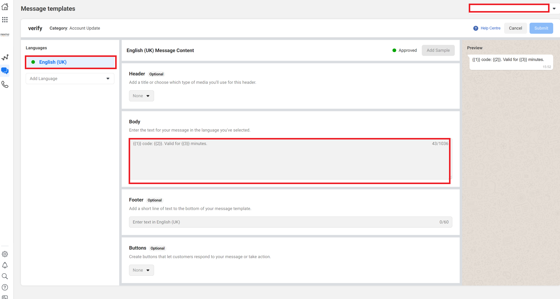Viewport: 560px width, 299px height.
Task: Click the Add Sample button
Action: point(438,50)
